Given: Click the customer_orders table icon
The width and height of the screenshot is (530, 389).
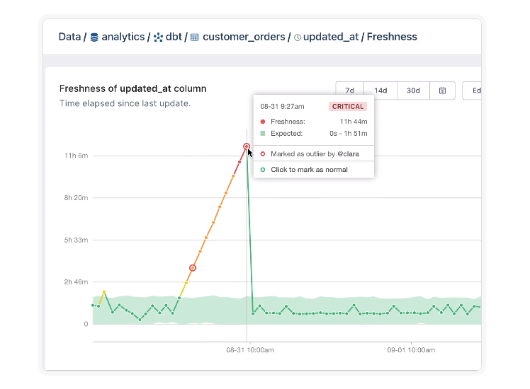Looking at the screenshot, I should (195, 37).
